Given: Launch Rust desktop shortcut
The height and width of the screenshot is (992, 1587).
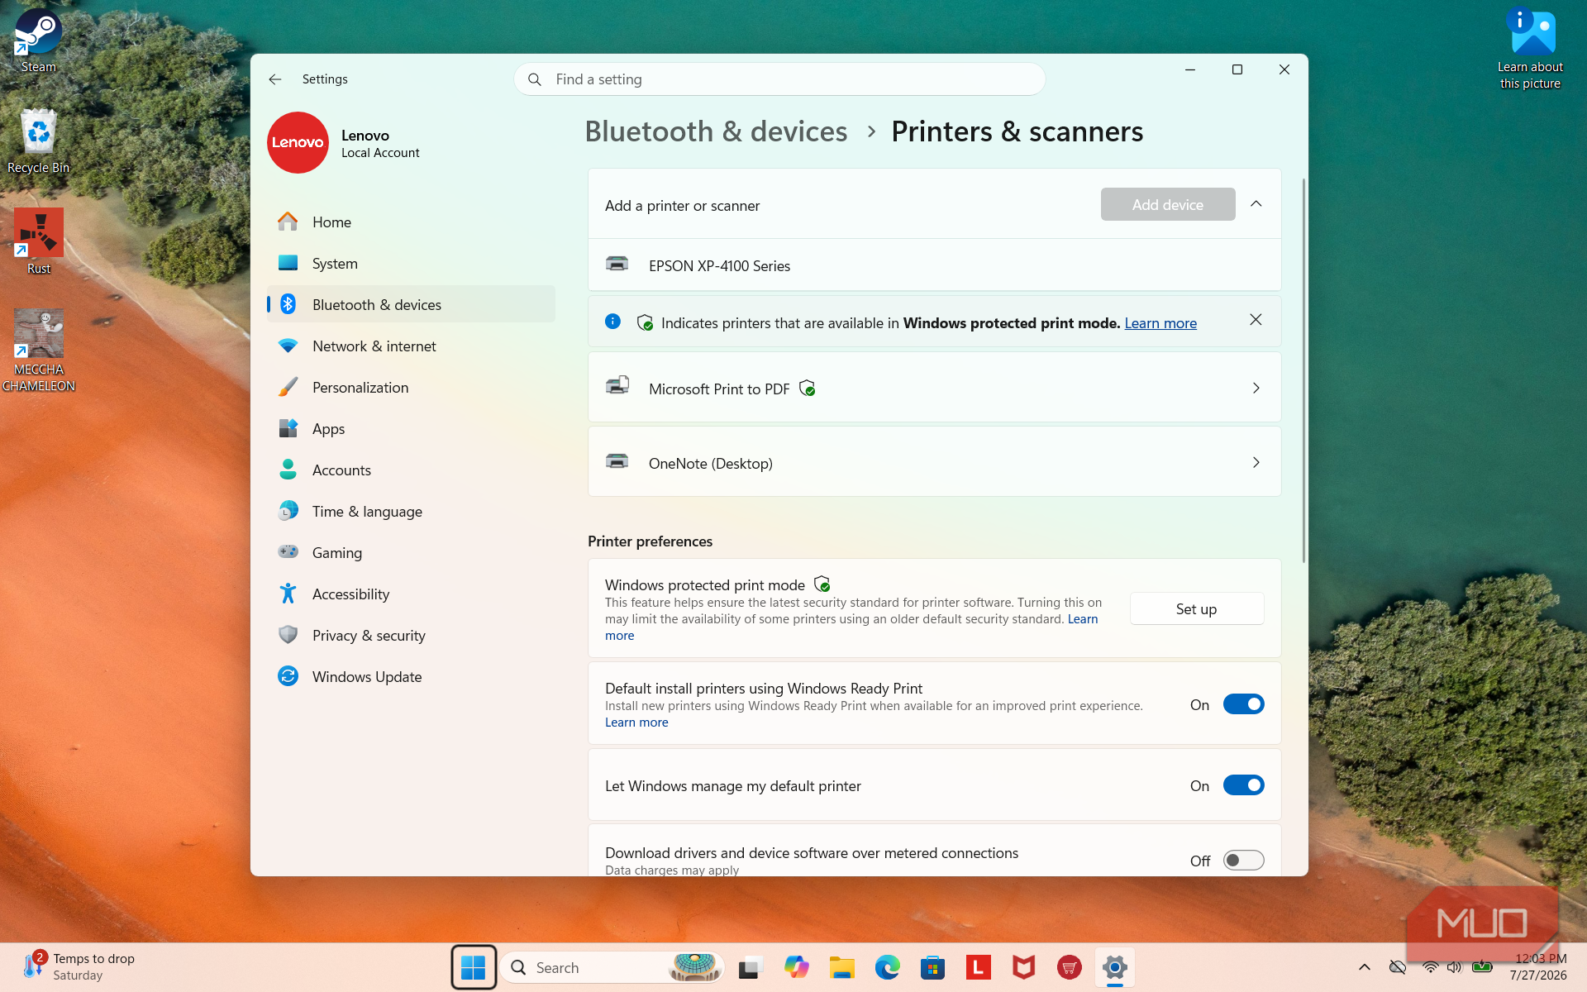Looking at the screenshot, I should [x=39, y=241].
